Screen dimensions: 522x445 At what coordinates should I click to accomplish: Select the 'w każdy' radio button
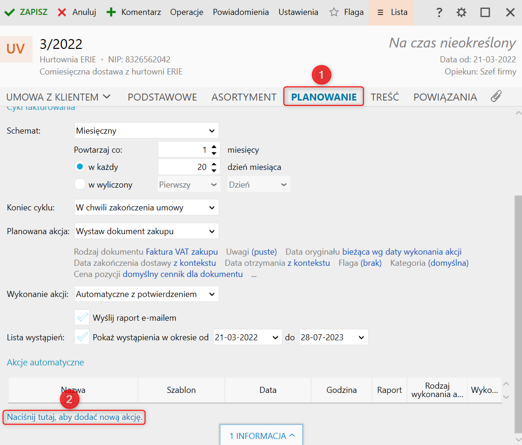click(x=80, y=167)
